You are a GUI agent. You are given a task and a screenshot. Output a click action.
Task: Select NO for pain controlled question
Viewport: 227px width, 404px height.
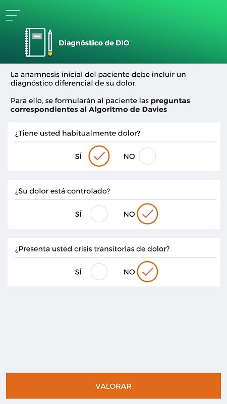[147, 214]
